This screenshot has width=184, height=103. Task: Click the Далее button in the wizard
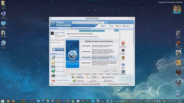[x=107, y=71]
